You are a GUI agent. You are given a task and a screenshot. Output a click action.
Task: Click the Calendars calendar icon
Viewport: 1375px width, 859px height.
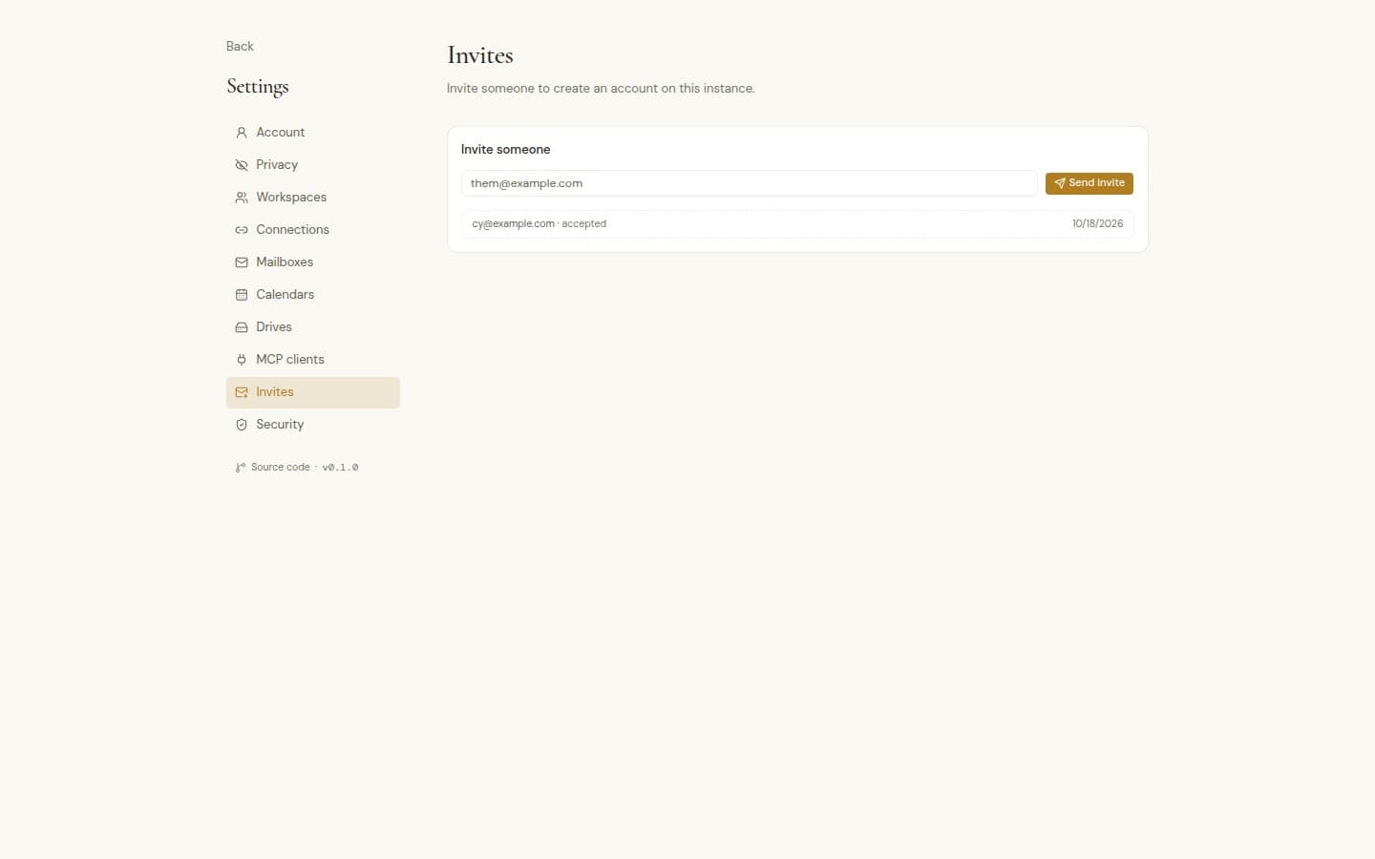[242, 295]
